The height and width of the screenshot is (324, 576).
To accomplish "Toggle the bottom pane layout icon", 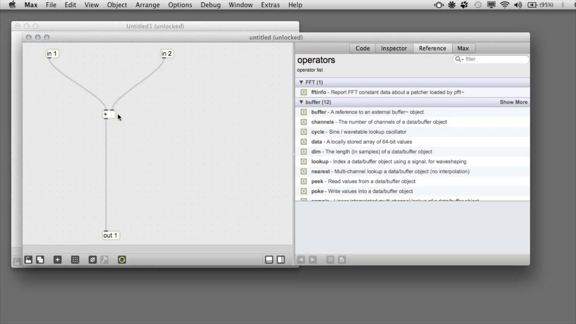I will coord(269,260).
